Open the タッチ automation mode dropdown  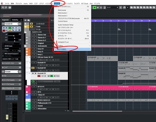pyautogui.click(x=117, y=8)
